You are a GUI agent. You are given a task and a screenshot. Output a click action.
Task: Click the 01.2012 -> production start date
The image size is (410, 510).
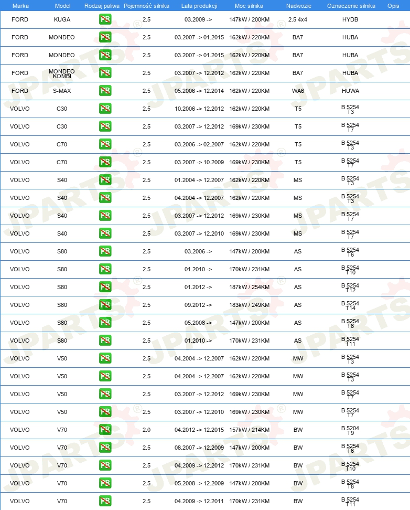(x=198, y=287)
